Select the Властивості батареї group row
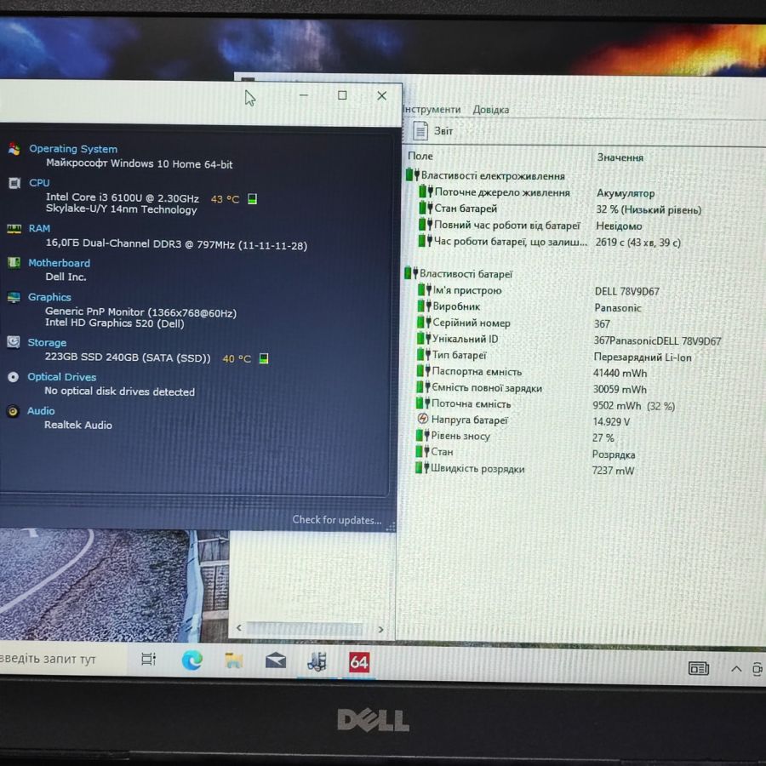The height and width of the screenshot is (766, 766). [459, 273]
